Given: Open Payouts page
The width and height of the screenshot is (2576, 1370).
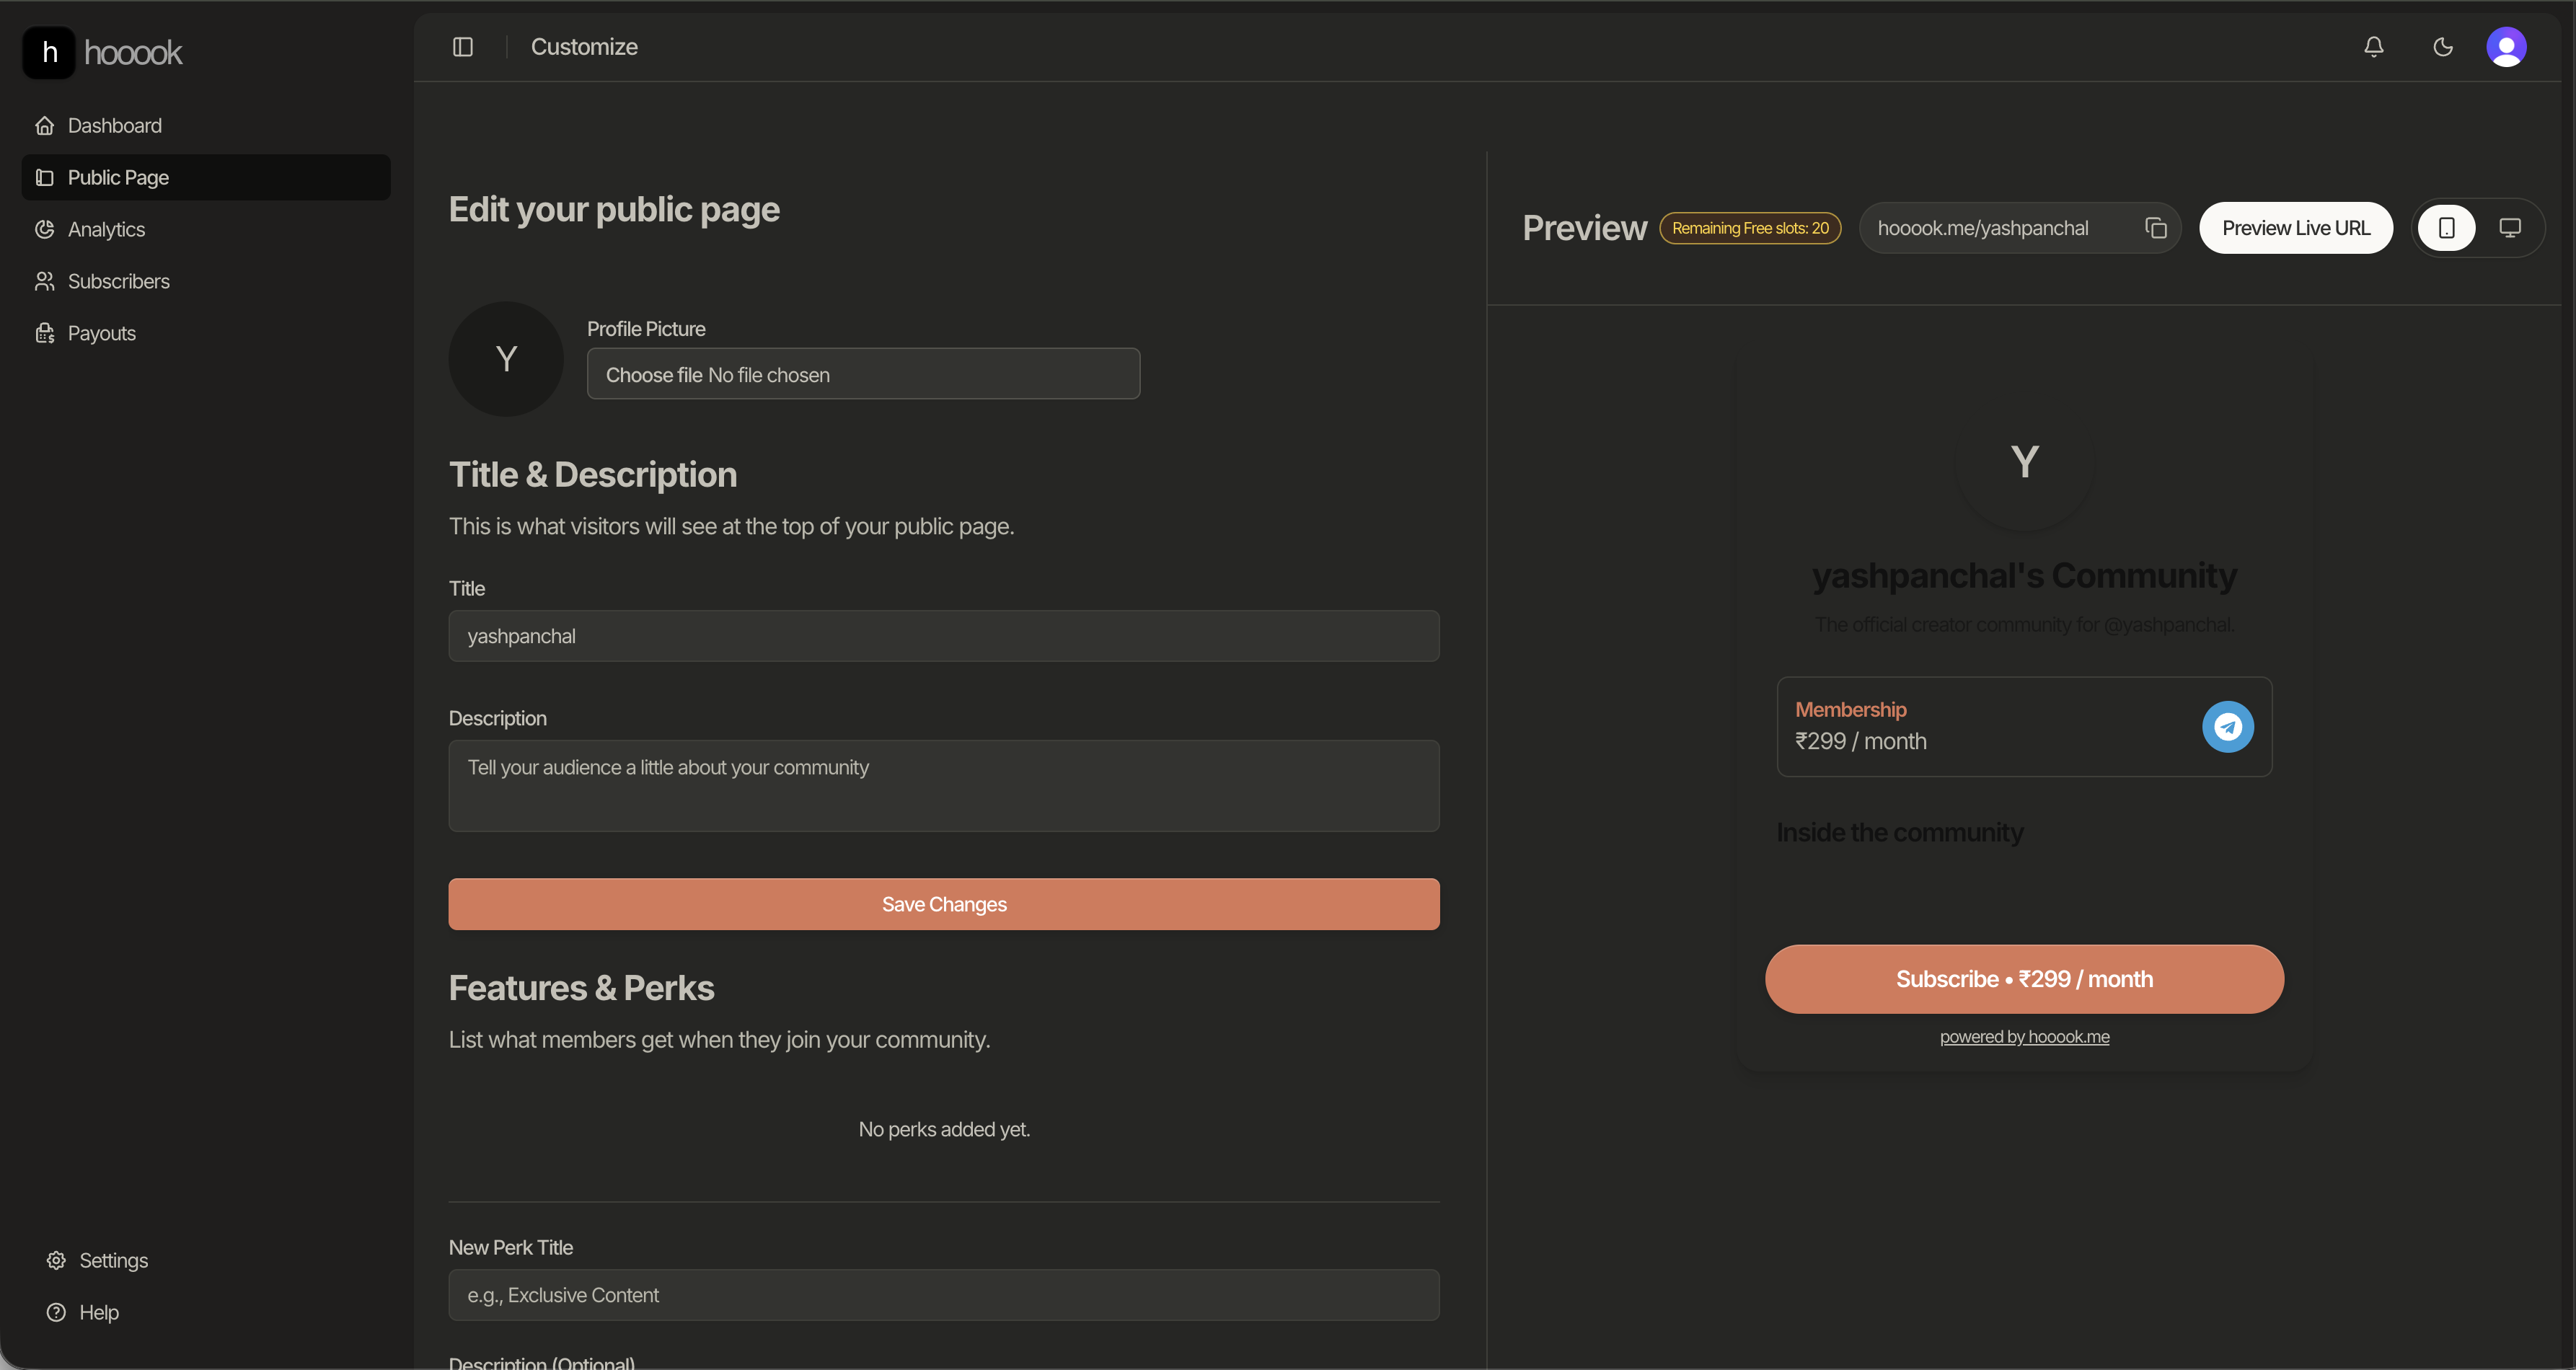Looking at the screenshot, I should (x=101, y=333).
